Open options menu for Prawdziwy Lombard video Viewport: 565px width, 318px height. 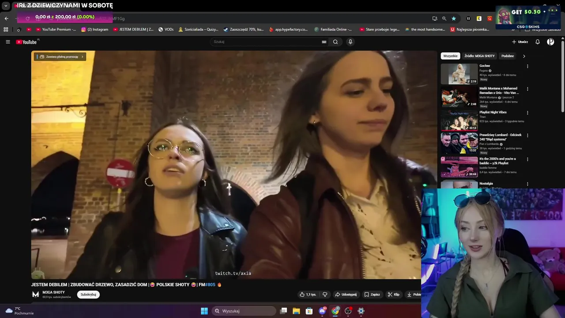pyautogui.click(x=527, y=136)
